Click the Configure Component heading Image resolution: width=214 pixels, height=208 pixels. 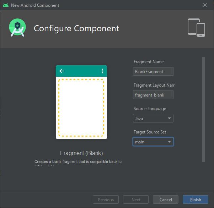tap(76, 28)
